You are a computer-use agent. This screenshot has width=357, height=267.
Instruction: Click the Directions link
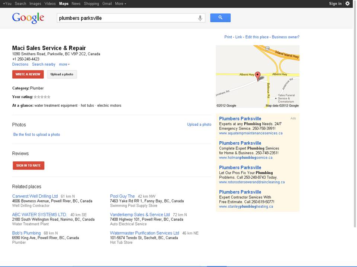pyautogui.click(x=20, y=64)
